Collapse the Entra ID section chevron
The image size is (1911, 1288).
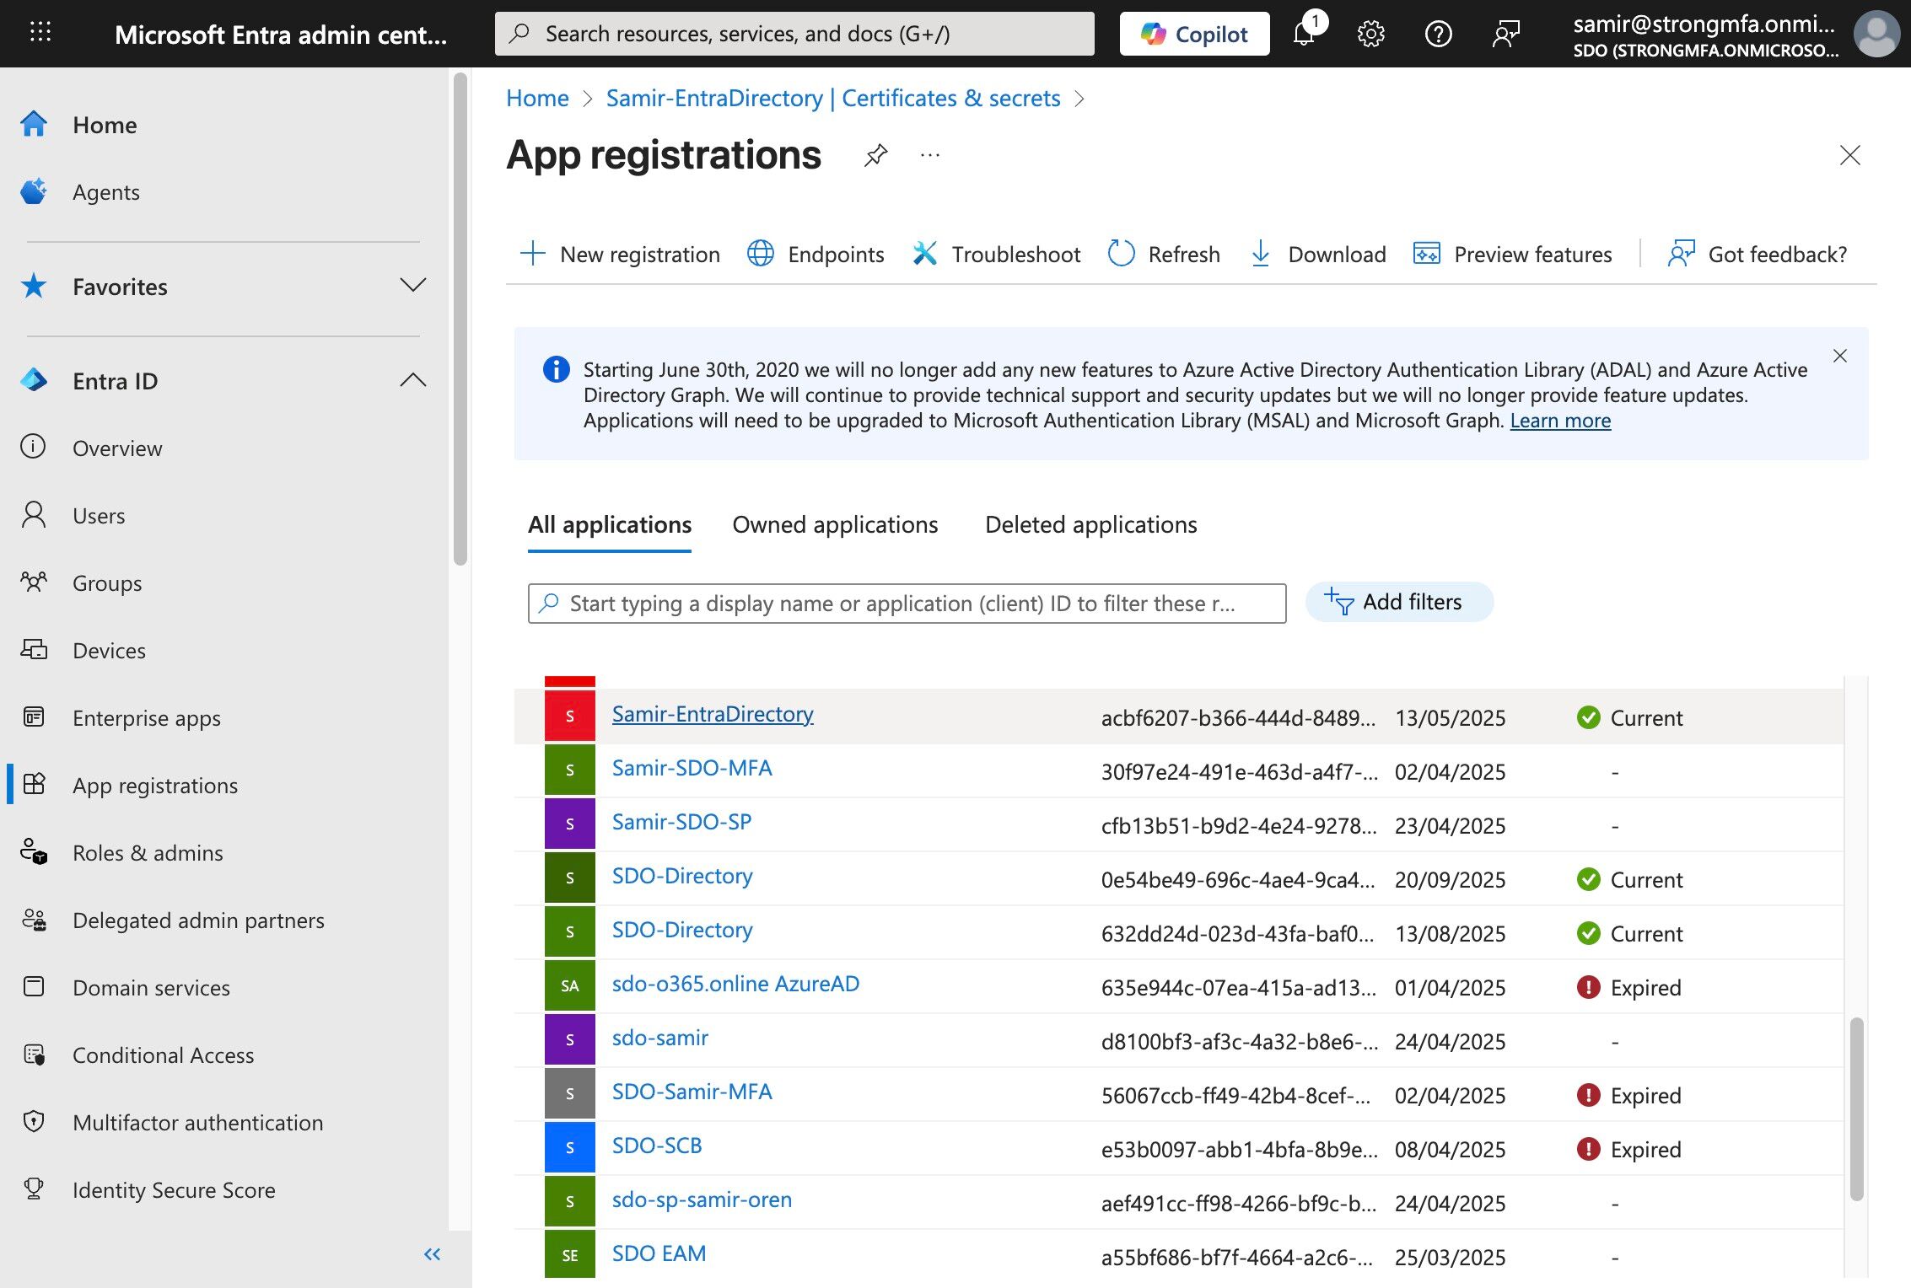(x=412, y=380)
